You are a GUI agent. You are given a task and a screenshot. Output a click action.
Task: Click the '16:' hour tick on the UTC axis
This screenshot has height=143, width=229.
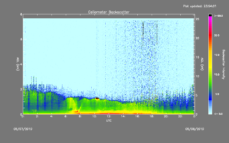click(138, 116)
